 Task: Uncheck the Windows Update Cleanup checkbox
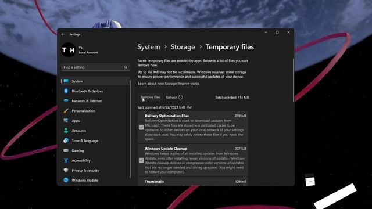141,160
